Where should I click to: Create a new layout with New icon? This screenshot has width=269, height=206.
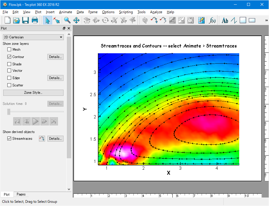coord(7,20)
